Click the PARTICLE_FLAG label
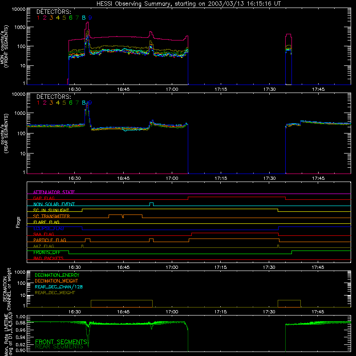This screenshot has width=356, height=356. tap(50, 240)
